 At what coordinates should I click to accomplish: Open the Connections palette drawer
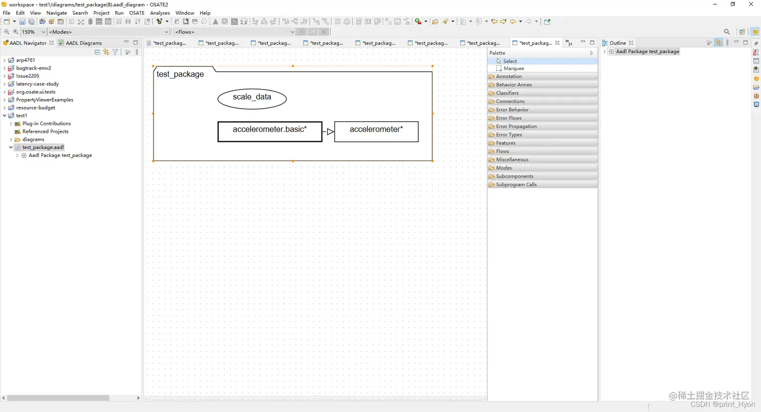(543, 101)
